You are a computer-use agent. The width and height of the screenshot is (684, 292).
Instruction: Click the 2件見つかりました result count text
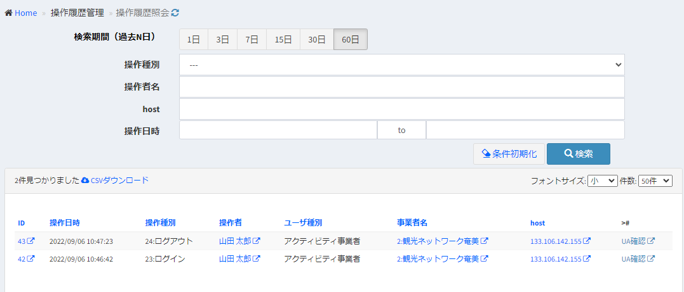point(46,181)
